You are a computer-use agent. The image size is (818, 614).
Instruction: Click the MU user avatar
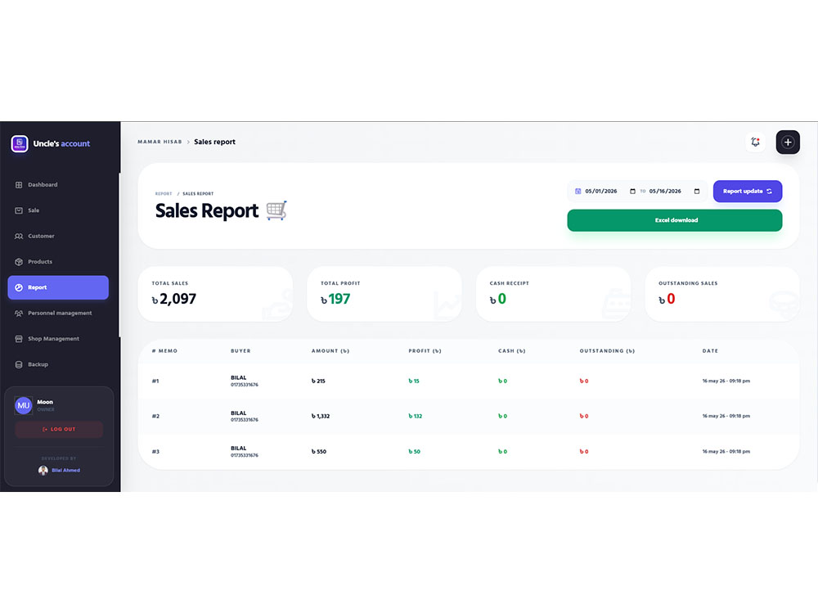pos(24,405)
